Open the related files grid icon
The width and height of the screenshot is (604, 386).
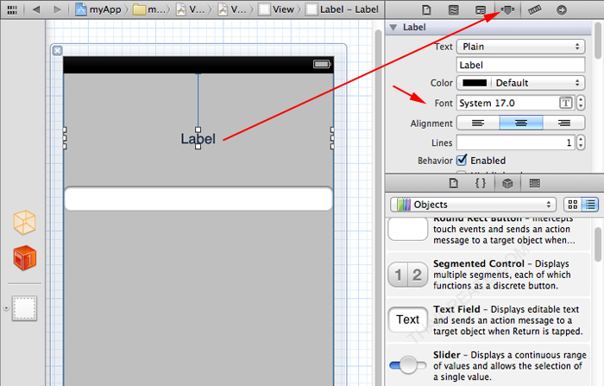(12, 9)
